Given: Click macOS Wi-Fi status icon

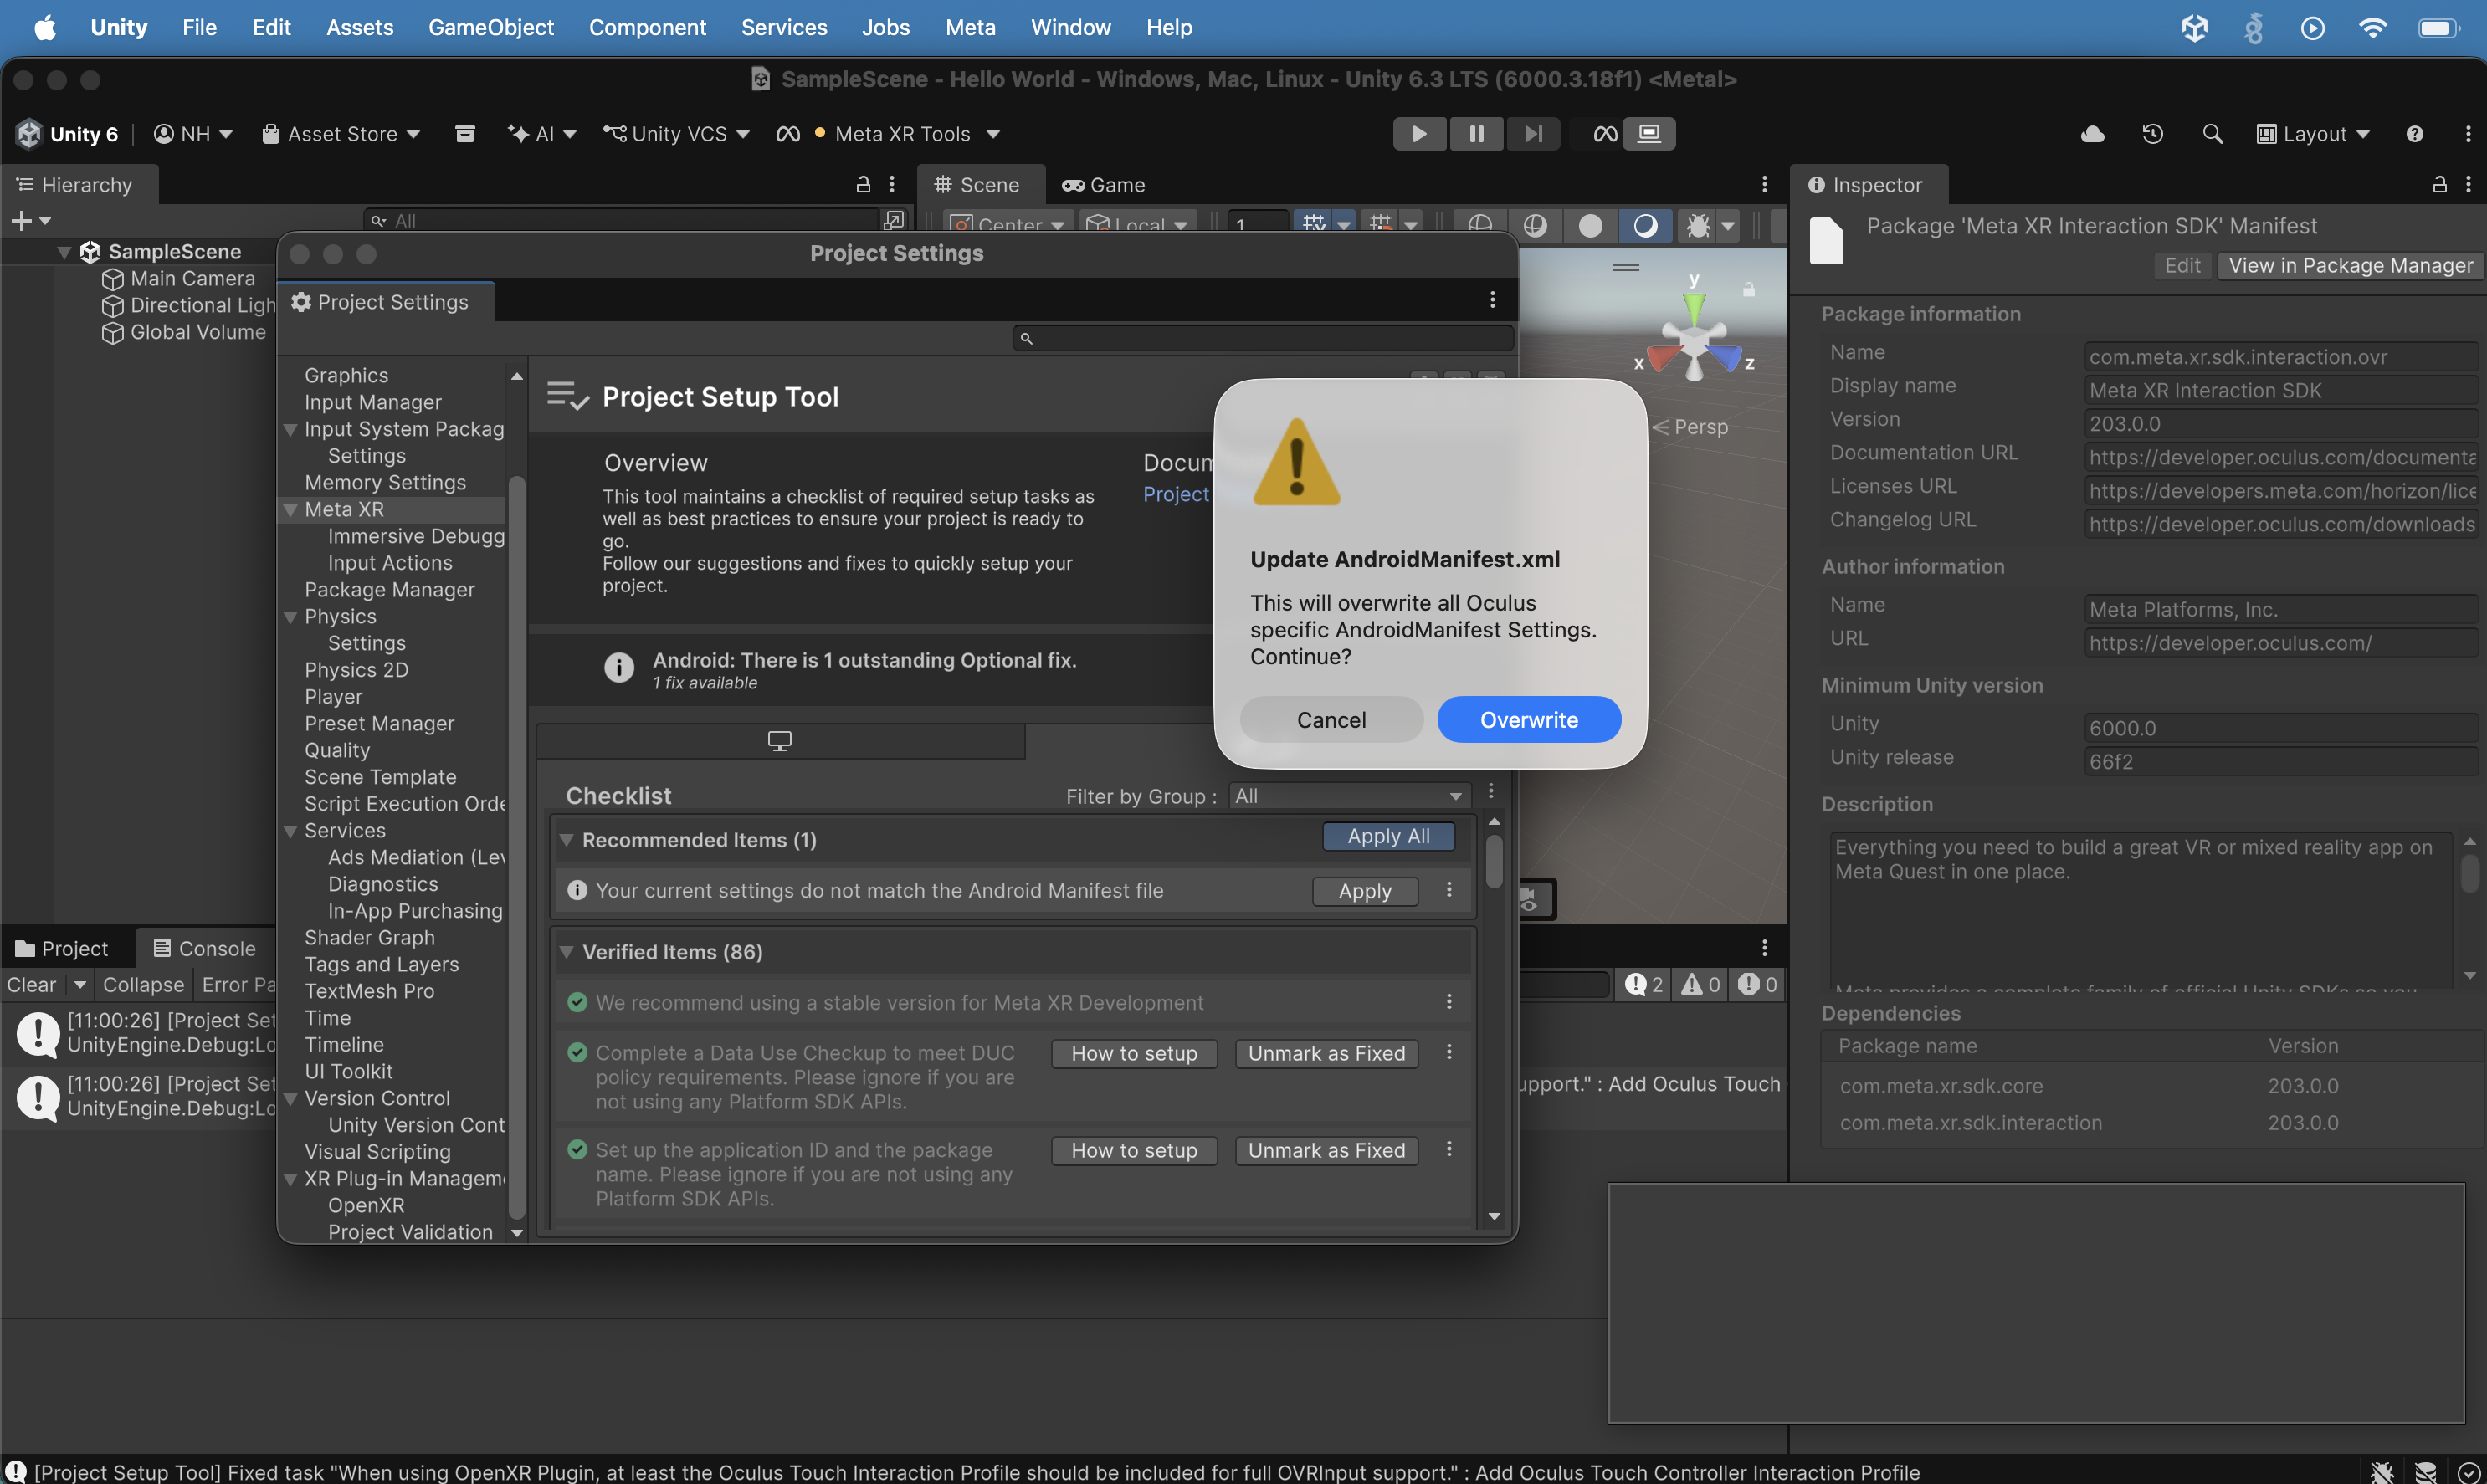Looking at the screenshot, I should [2372, 28].
